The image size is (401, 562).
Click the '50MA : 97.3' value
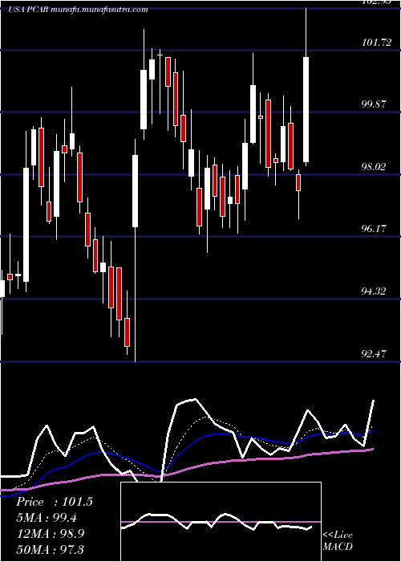click(50, 549)
